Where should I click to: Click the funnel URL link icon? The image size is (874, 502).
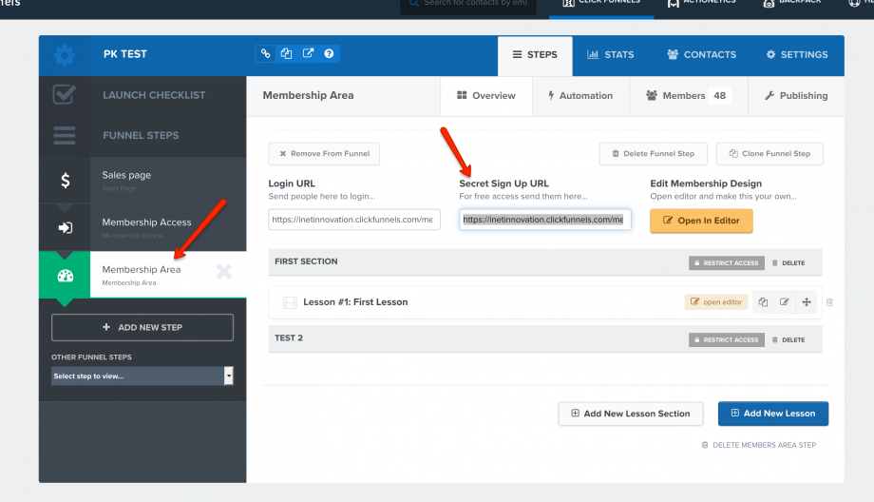265,54
